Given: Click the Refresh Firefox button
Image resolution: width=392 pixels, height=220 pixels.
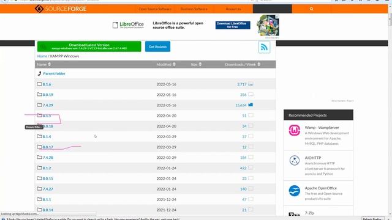Looking at the screenshot, I should coord(372,219).
